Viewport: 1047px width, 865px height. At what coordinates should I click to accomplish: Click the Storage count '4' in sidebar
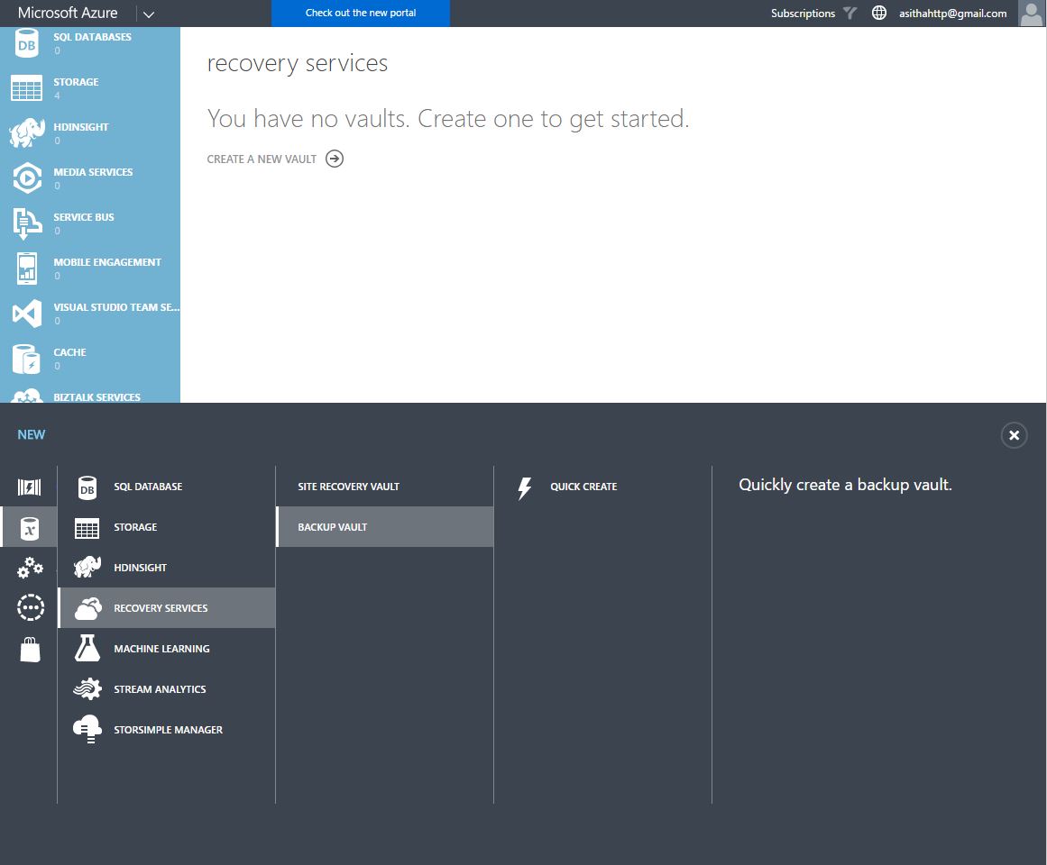[57, 96]
